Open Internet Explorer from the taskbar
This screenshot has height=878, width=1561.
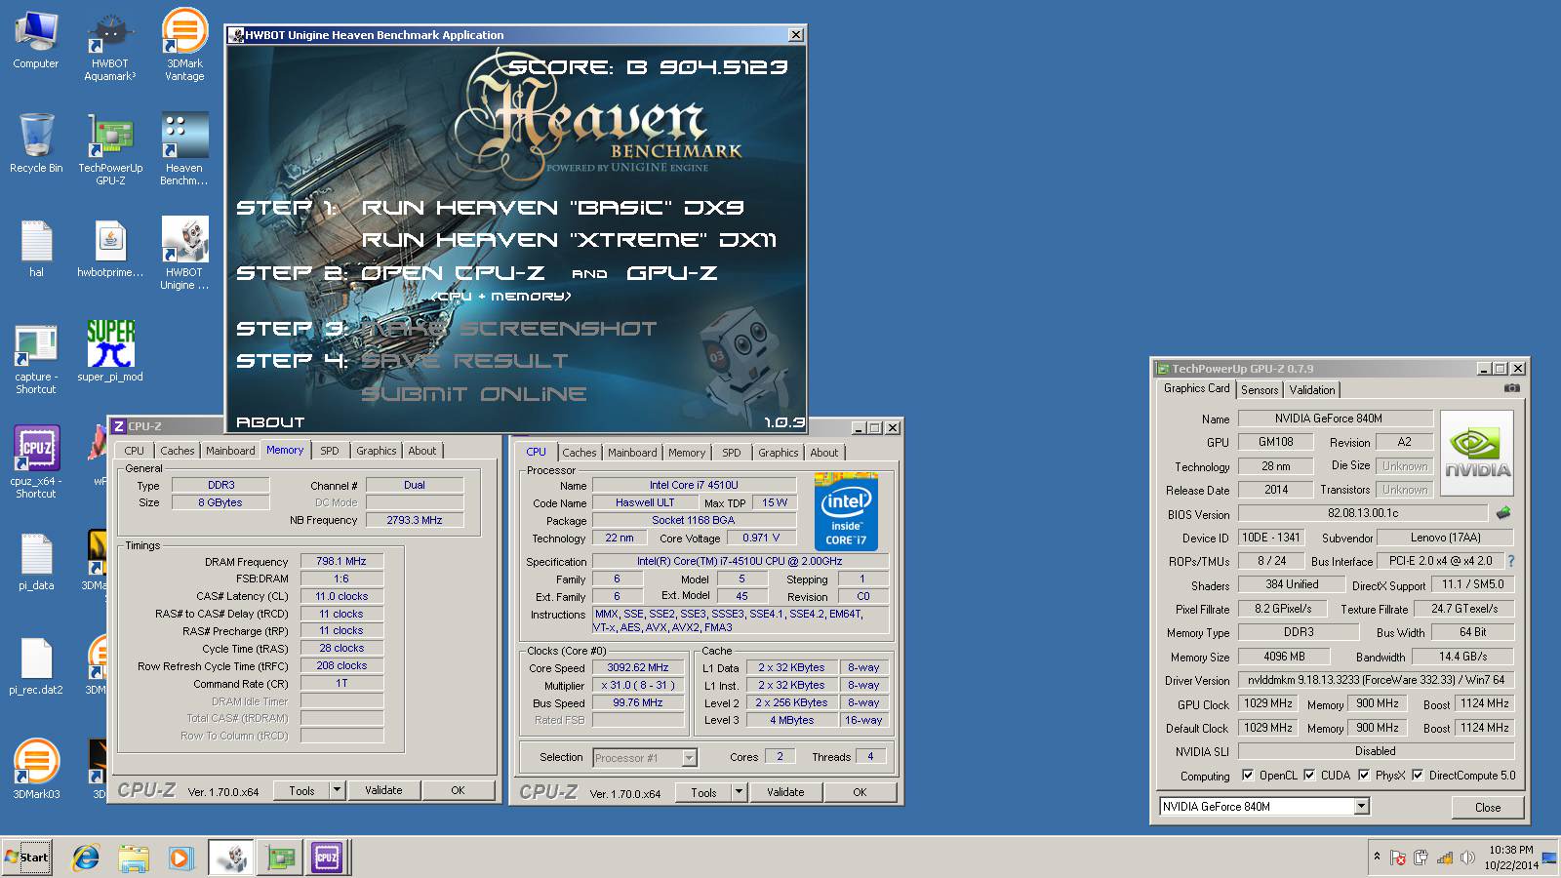coord(86,858)
